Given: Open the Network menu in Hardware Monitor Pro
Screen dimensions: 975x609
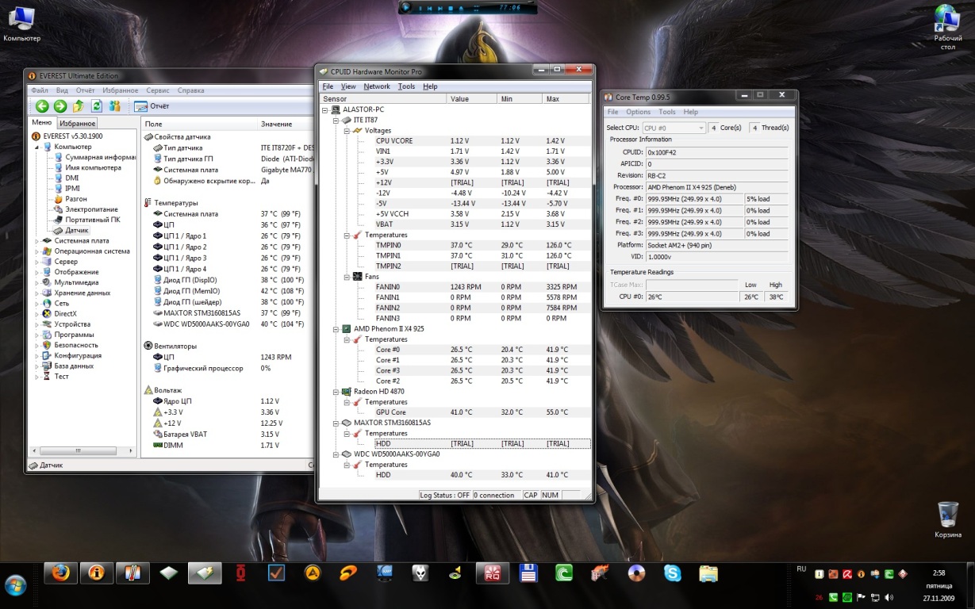Looking at the screenshot, I should pos(377,86).
